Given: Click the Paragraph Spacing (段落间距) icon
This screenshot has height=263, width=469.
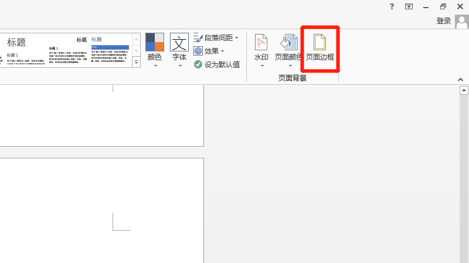Looking at the screenshot, I should (x=198, y=38).
